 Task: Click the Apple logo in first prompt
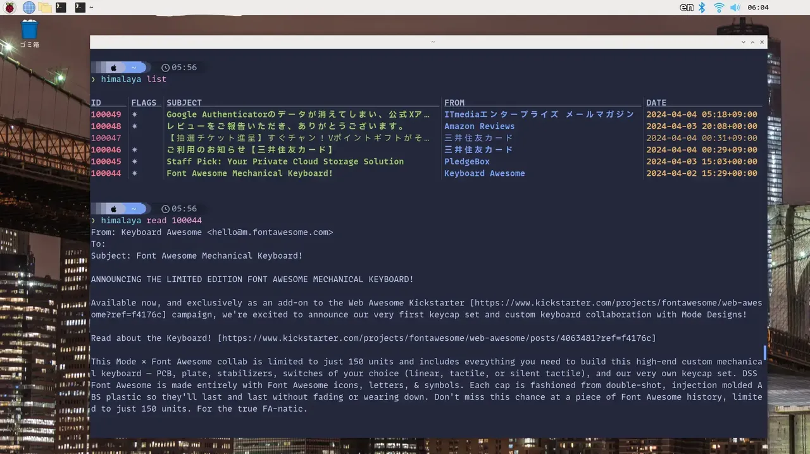[114, 67]
